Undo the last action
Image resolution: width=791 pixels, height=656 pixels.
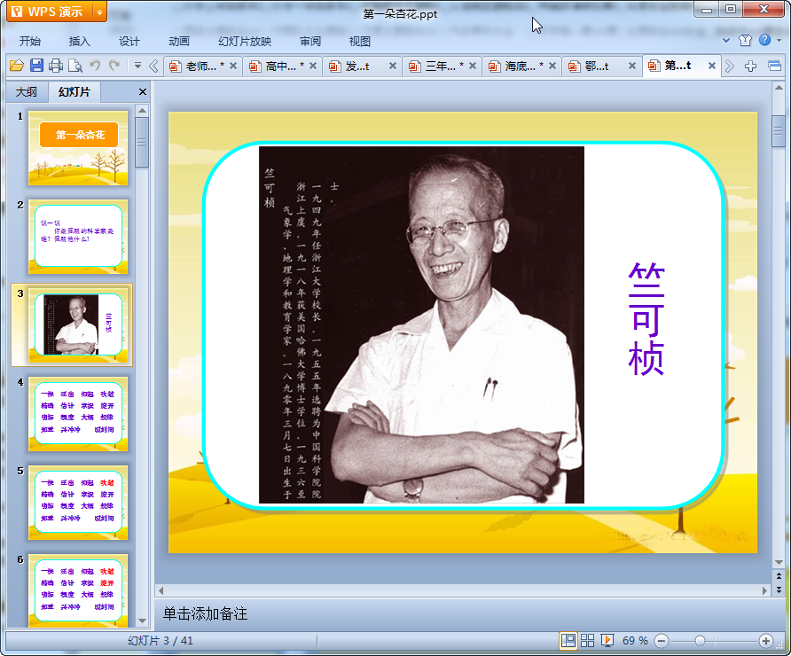pyautogui.click(x=94, y=66)
